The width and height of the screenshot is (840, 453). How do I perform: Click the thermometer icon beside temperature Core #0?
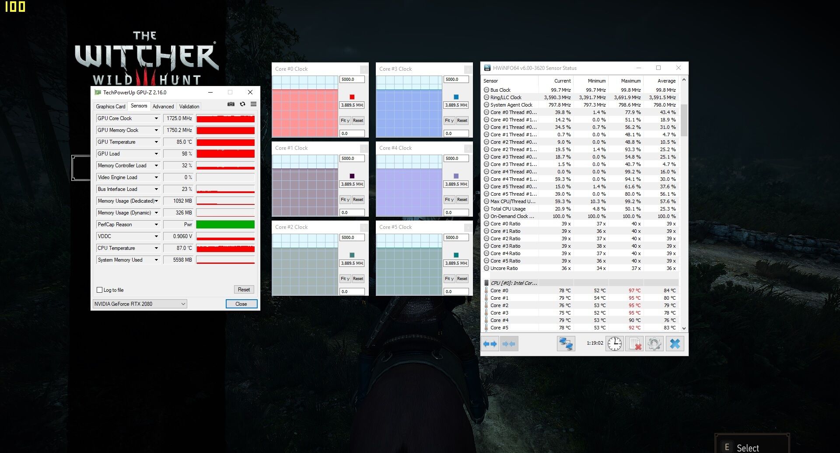click(486, 290)
